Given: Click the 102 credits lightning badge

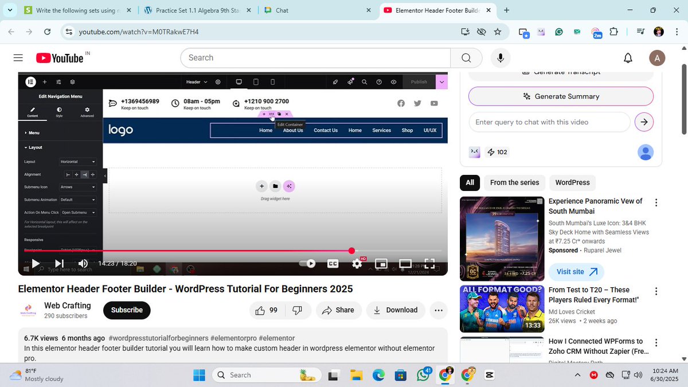Looking at the screenshot, I should 497,152.
